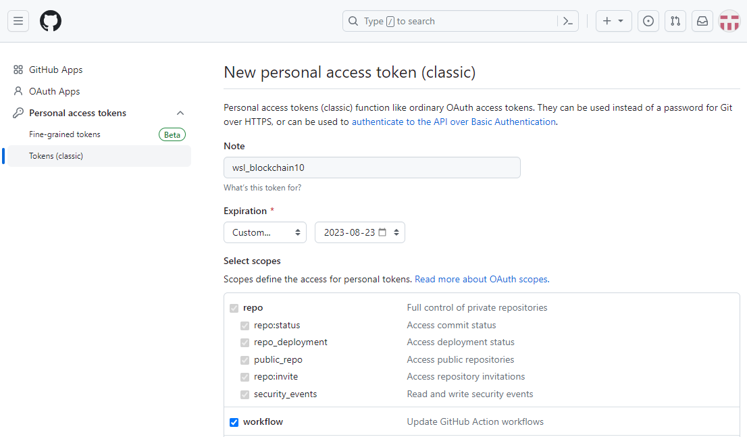
Task: Toggle the public_repo scope checkbox
Action: click(245, 360)
